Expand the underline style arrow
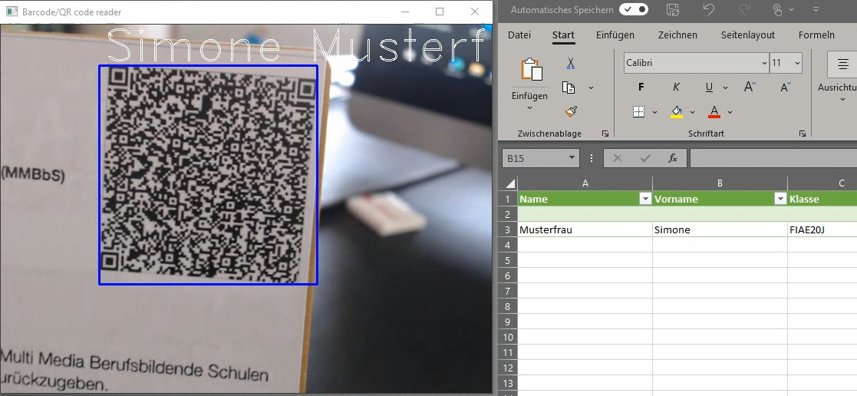The image size is (857, 396). click(725, 87)
